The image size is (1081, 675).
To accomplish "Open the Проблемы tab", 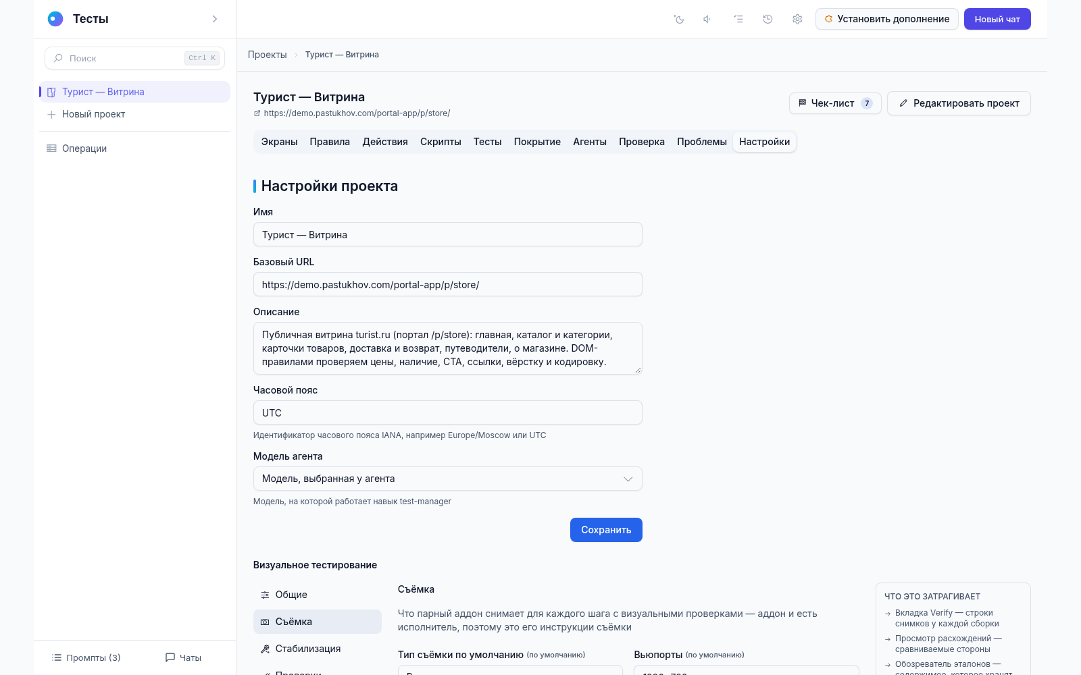I will 702,142.
